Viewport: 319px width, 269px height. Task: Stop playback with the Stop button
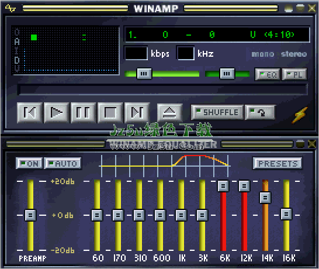point(110,113)
